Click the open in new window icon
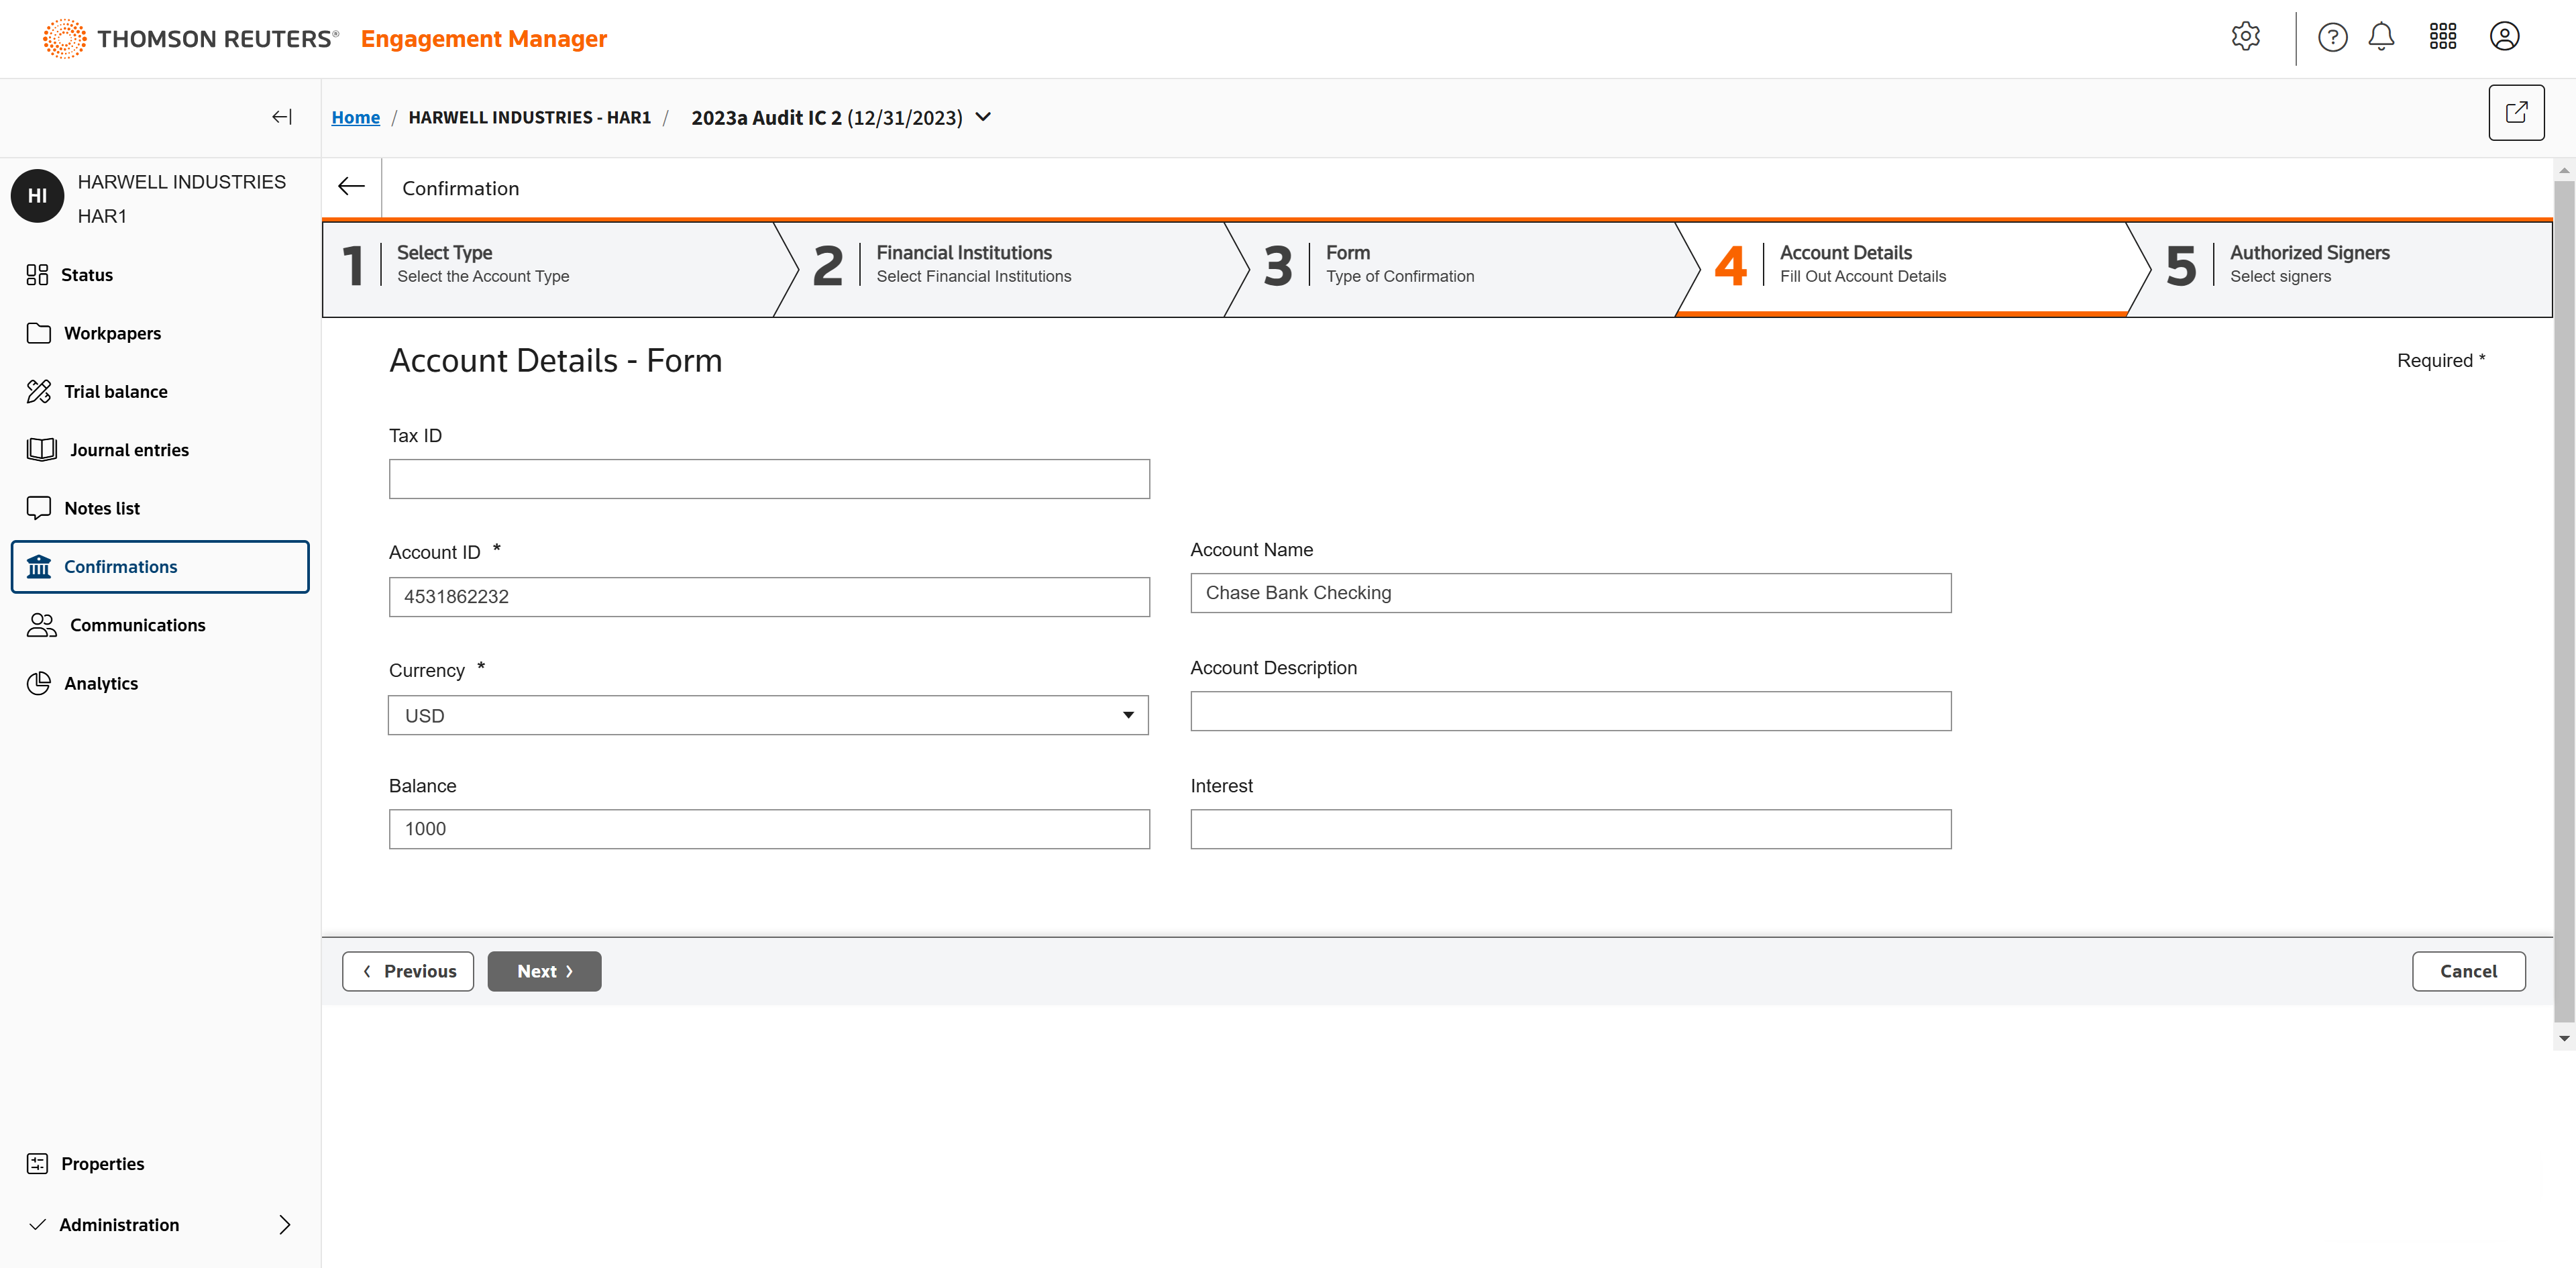 click(2515, 113)
